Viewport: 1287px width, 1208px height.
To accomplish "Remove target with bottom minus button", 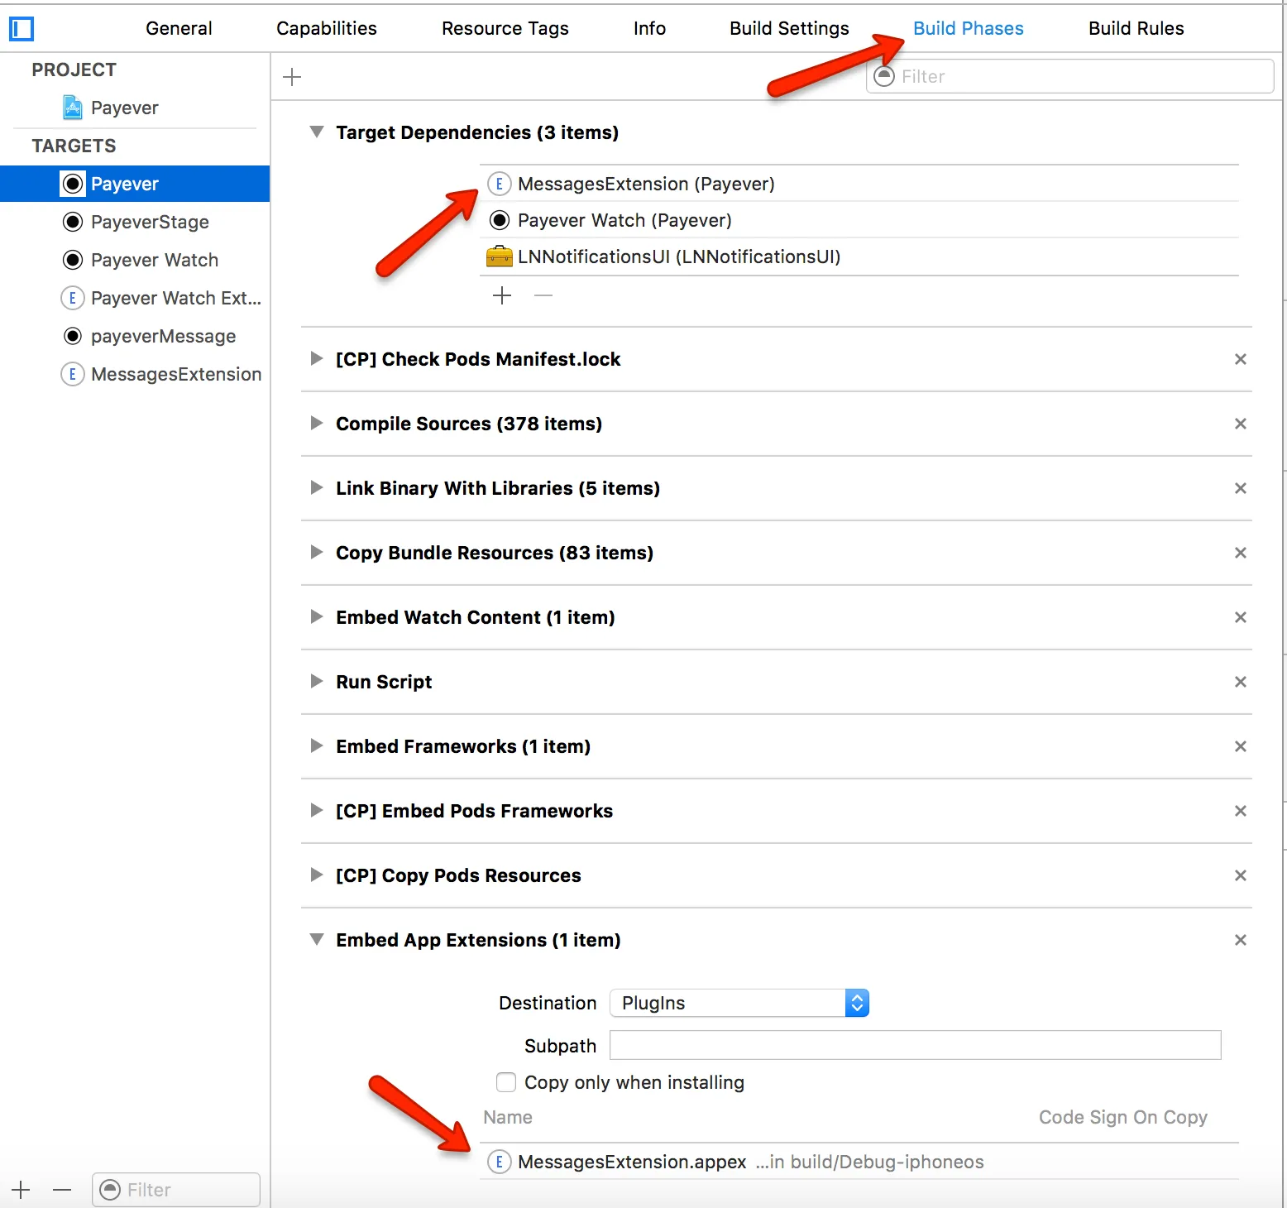I will point(62,1190).
